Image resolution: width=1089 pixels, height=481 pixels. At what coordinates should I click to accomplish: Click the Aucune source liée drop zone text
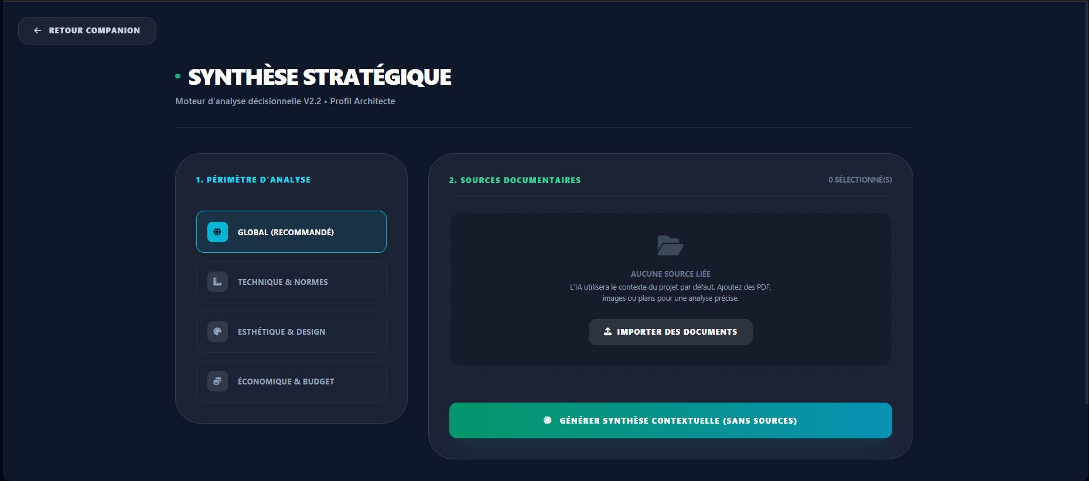(x=670, y=274)
